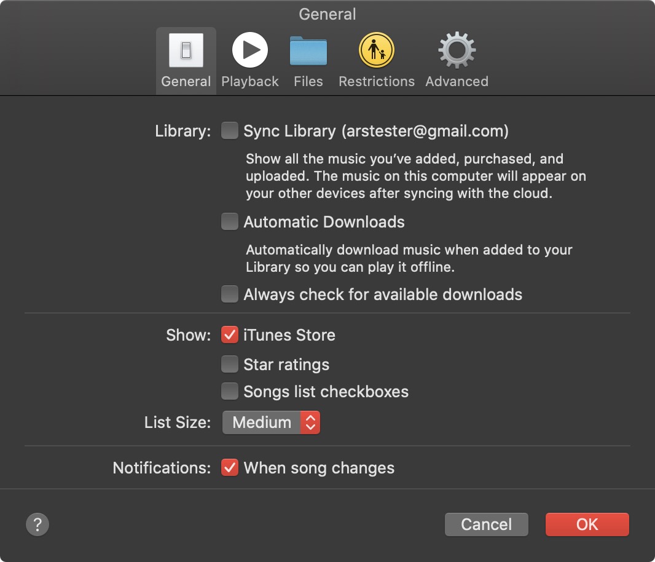Open the Restrictions parental control icon

pos(376,50)
